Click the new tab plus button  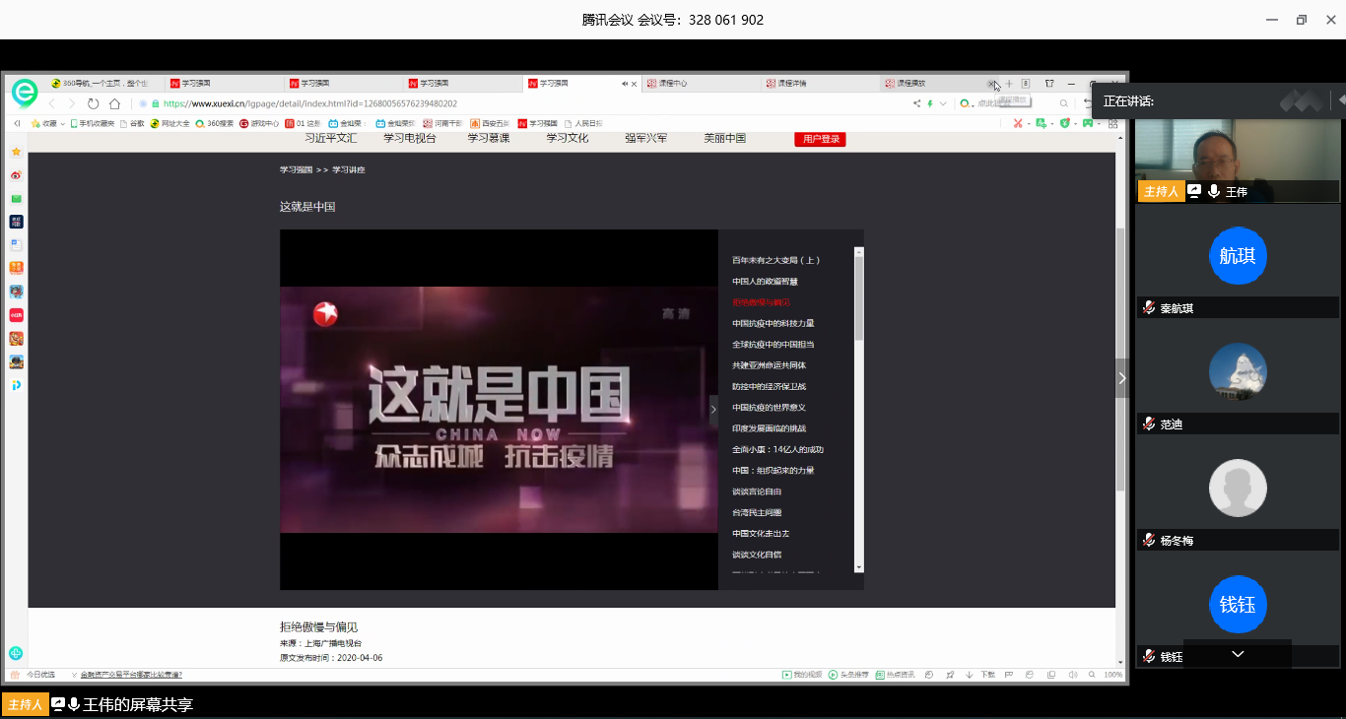1009,84
